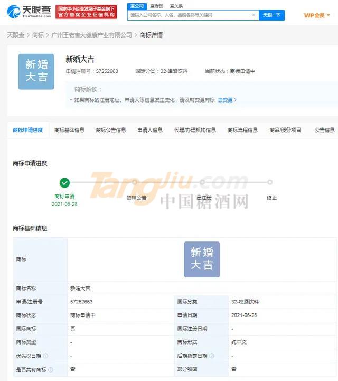
Task: Click the green checkmark progress step
Action: click(x=64, y=183)
